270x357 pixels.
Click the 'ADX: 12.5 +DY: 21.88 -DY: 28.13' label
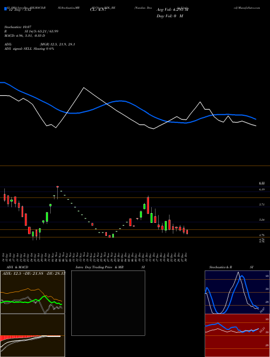(33, 274)
